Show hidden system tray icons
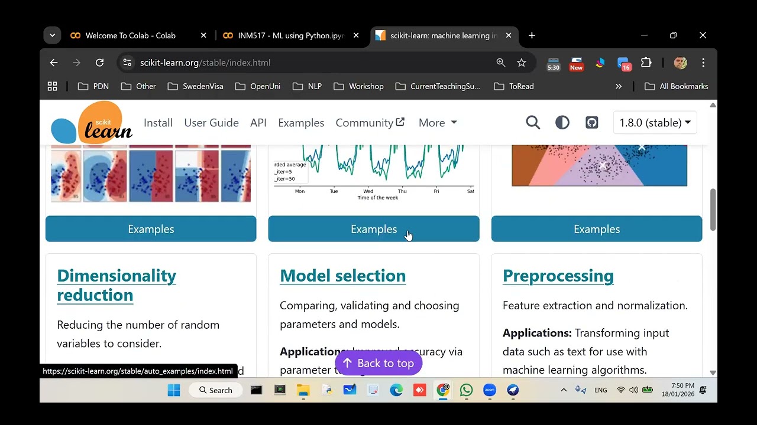 (x=564, y=390)
